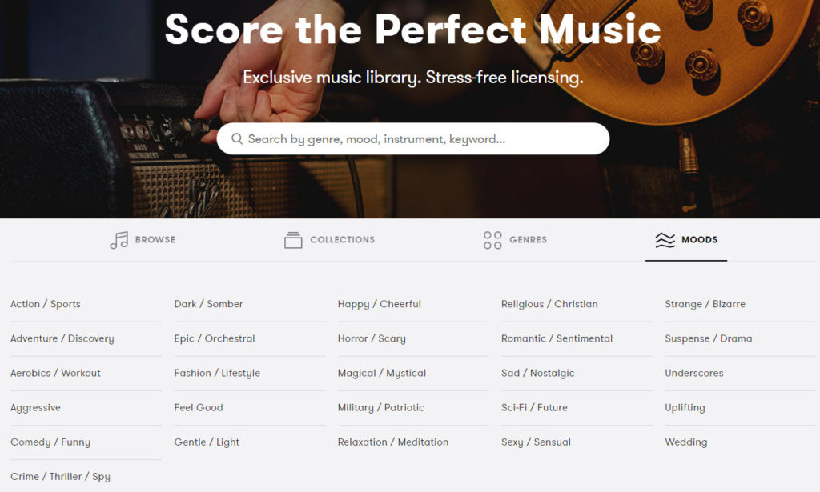Open the Action / Sports mood
Screen dimensions: 820x492
pyautogui.click(x=46, y=304)
